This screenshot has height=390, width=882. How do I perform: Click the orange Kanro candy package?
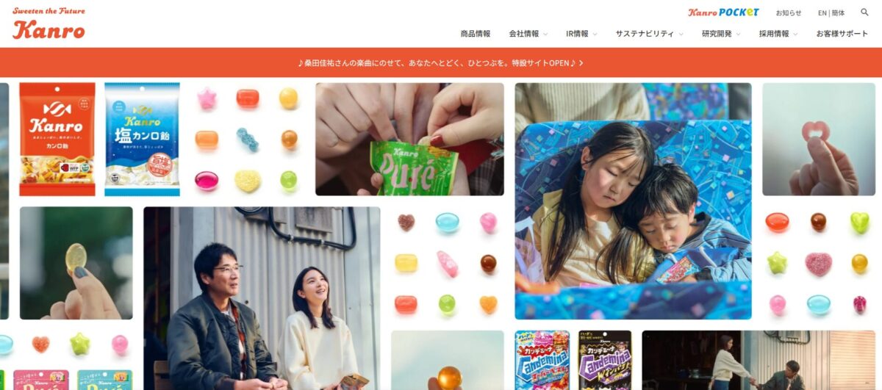[x=57, y=139]
